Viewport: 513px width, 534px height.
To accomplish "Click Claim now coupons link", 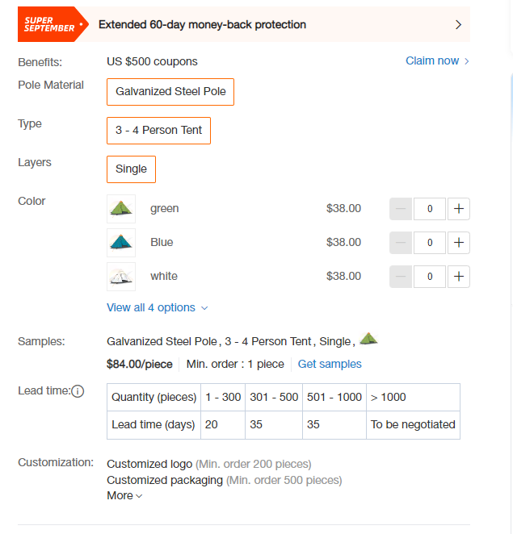I will point(437,60).
